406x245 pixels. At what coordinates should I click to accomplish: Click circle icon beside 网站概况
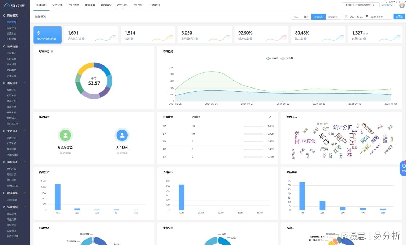pos(4,15)
